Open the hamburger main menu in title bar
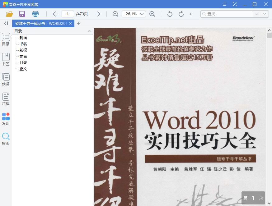This screenshot has width=272, height=206. 225,4
